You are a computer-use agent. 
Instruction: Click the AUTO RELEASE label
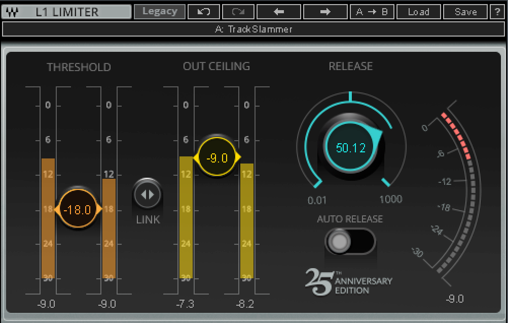coord(350,219)
